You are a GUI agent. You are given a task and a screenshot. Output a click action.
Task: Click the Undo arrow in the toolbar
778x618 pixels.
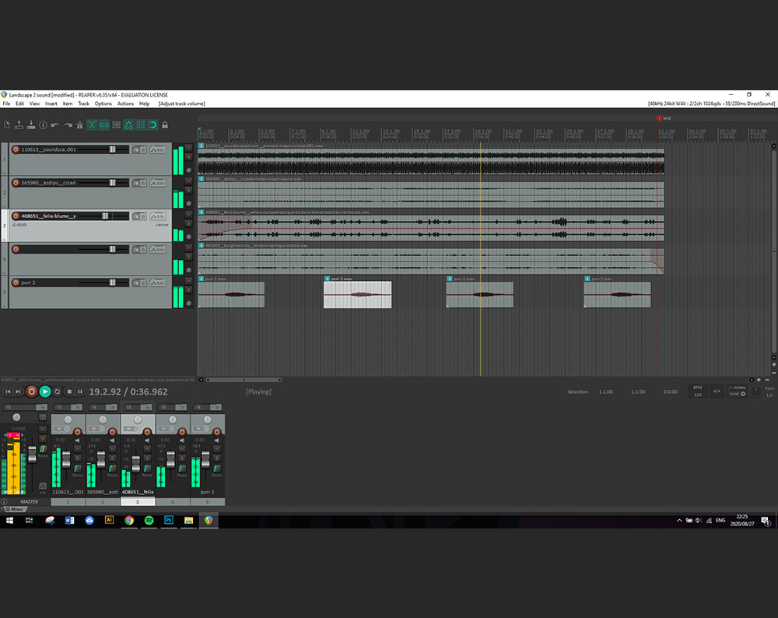(x=55, y=125)
